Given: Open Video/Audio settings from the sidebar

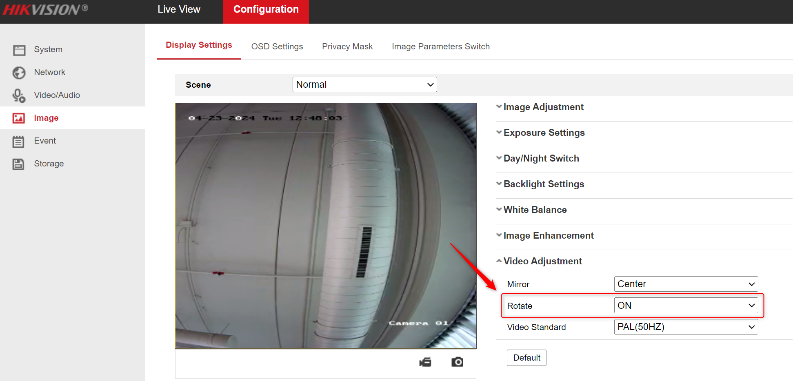Looking at the screenshot, I should pos(19,95).
